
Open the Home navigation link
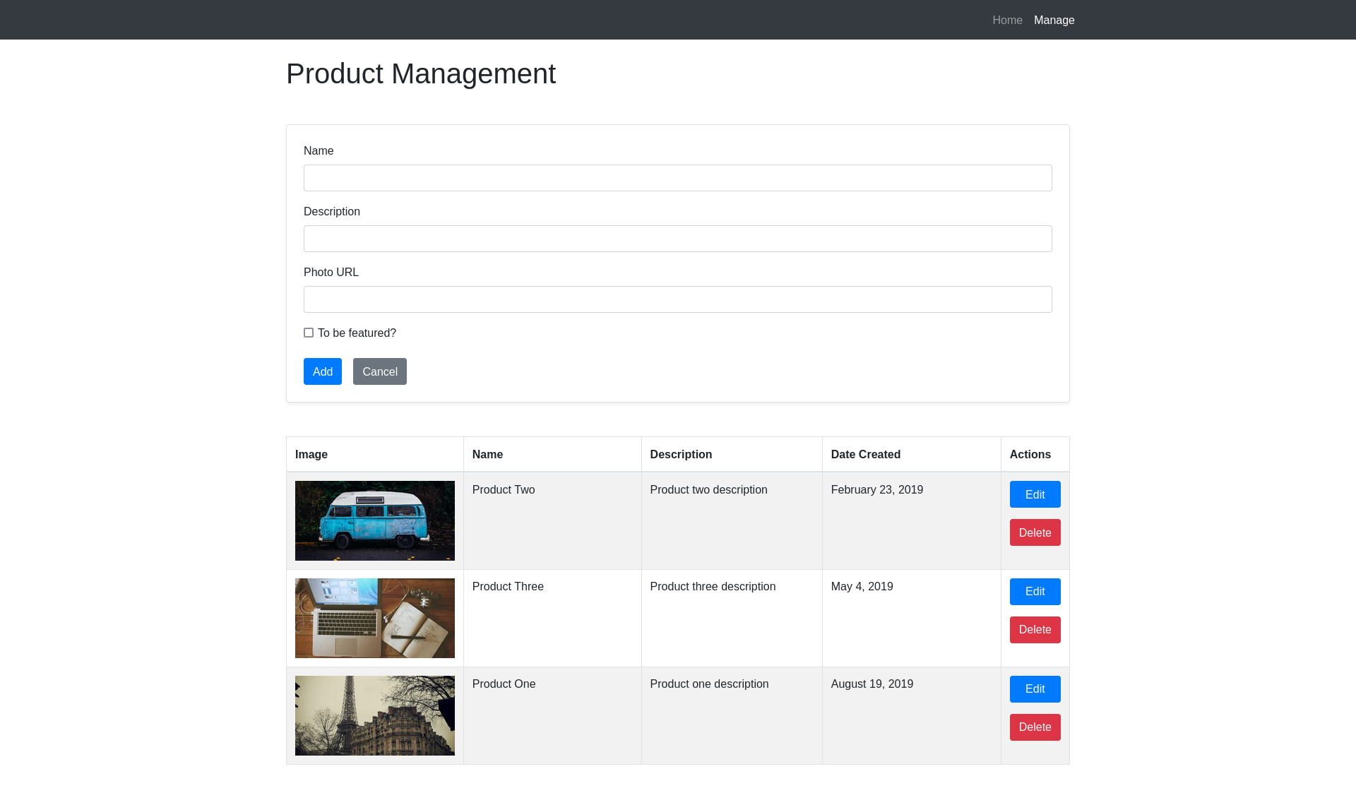1007,20
